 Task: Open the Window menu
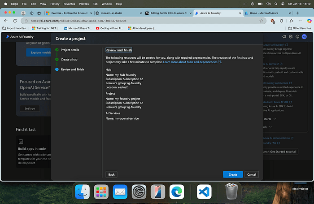(107, 4)
